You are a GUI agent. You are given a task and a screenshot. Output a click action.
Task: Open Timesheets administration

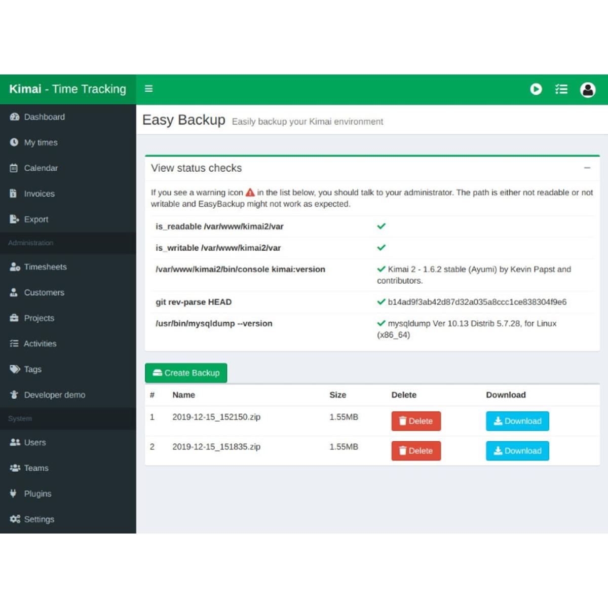pyautogui.click(x=68, y=267)
